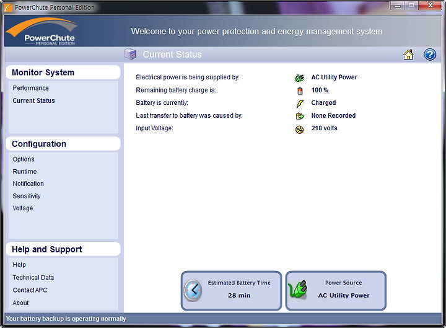Viewport: 446px width, 328px height.
Task: Maximize the PowerChute window
Action: point(411,6)
